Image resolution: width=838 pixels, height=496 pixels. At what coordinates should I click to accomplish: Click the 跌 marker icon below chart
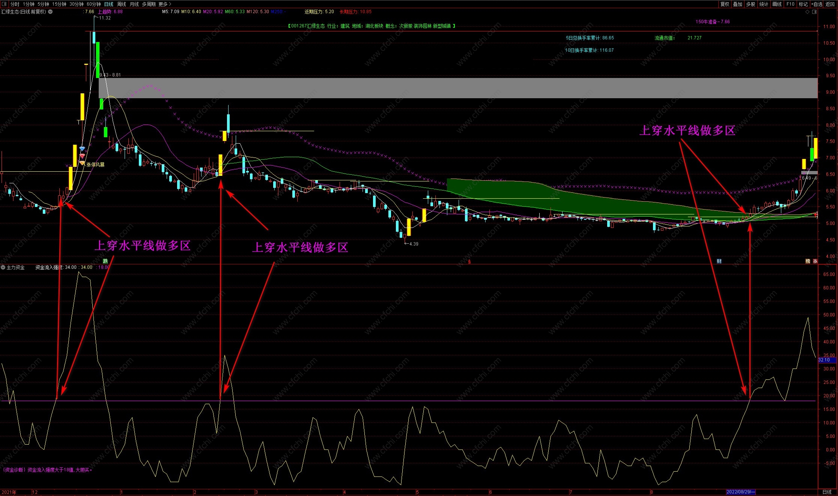coord(105,261)
